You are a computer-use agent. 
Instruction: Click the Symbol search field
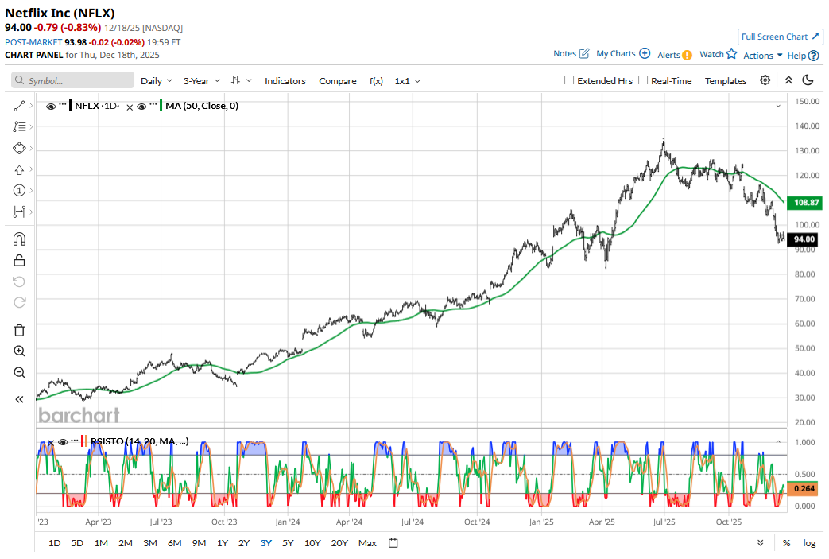tap(72, 80)
